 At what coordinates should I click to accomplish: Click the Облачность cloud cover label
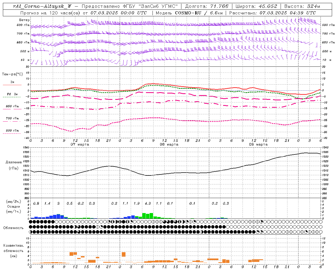(13, 228)
